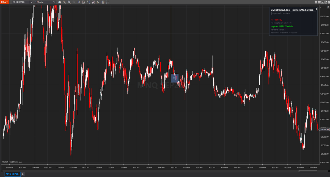
Task: Click the horizontal scrollbar thumb
Action: click(x=307, y=171)
